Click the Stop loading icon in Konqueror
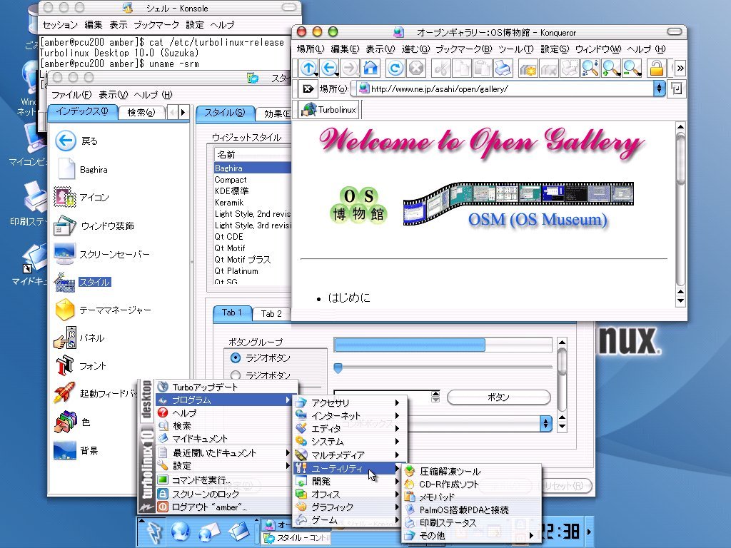The image size is (731, 548). (x=416, y=68)
